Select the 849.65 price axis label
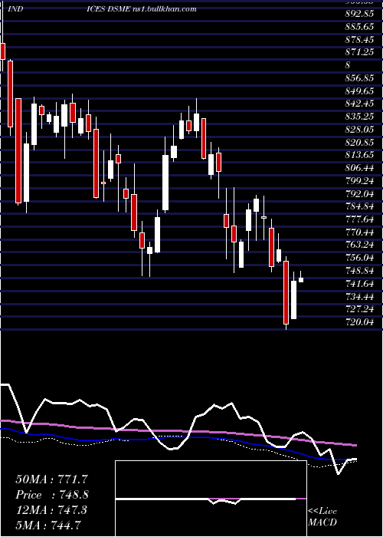 coord(359,91)
